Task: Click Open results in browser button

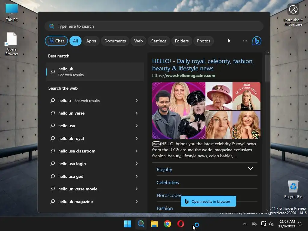Action: click(208, 201)
